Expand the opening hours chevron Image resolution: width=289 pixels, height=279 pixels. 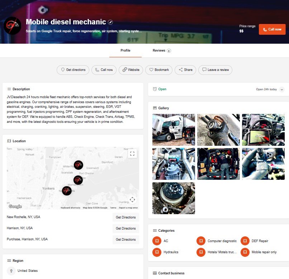[281, 90]
